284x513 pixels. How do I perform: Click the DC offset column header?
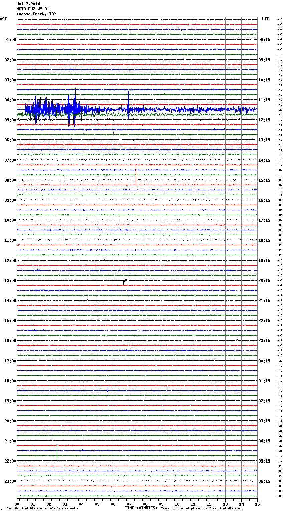coord(277,18)
